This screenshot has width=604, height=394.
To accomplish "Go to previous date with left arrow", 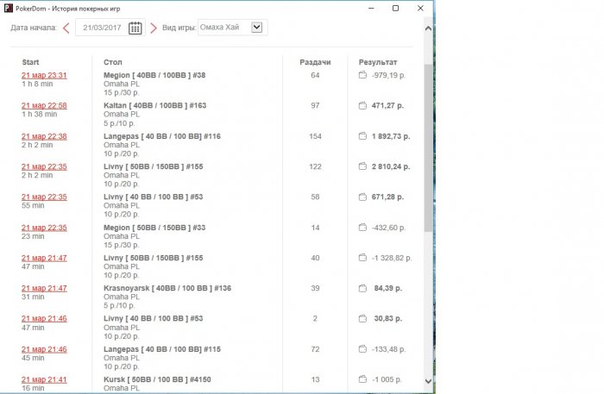I will click(x=66, y=28).
